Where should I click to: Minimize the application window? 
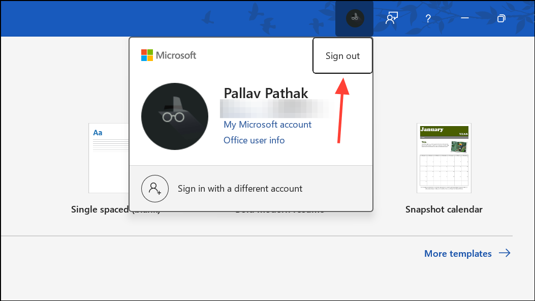[464, 19]
